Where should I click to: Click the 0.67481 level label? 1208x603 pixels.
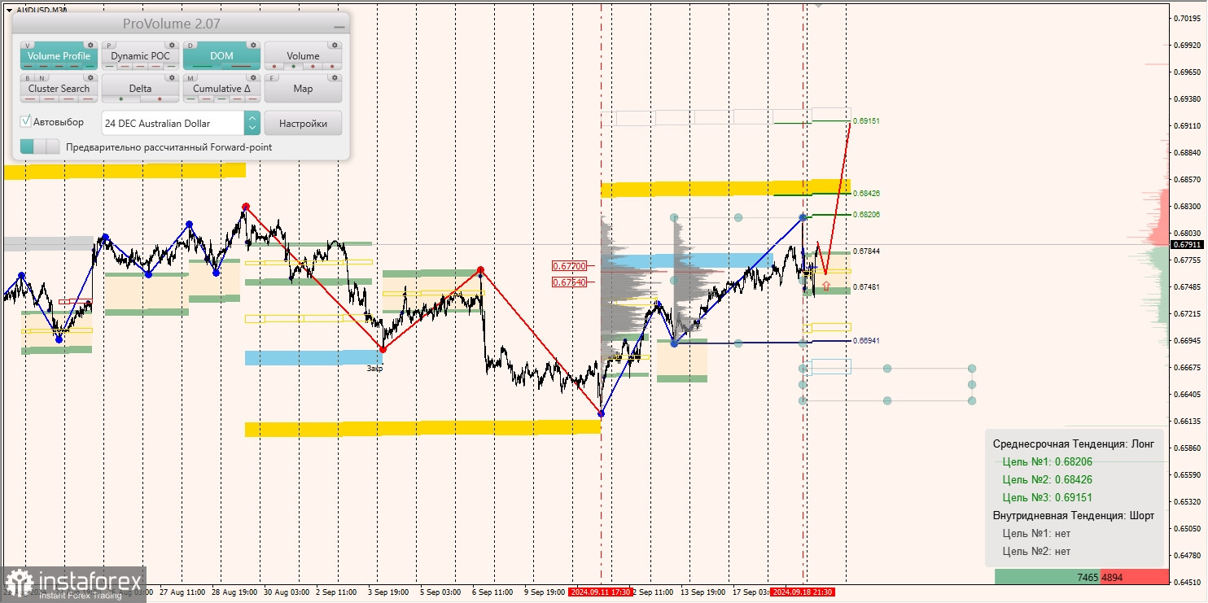point(866,287)
